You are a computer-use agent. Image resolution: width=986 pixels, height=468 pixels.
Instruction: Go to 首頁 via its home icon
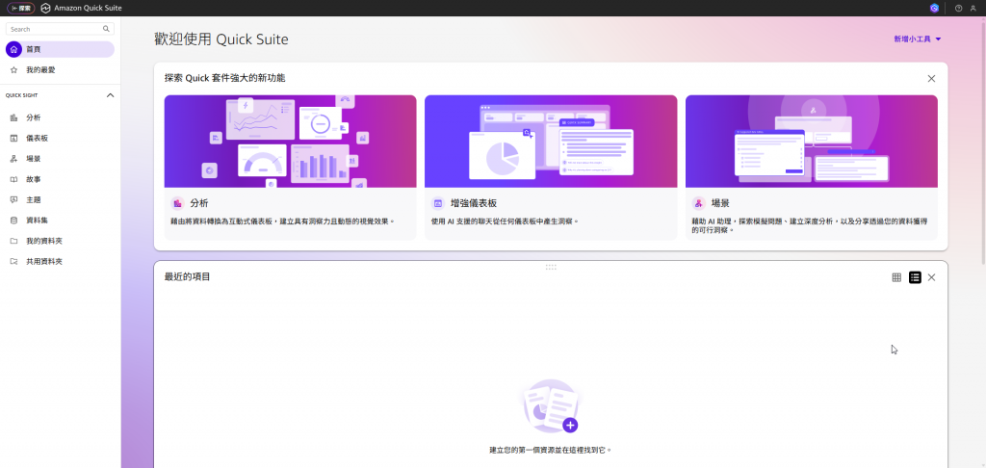[x=13, y=50]
